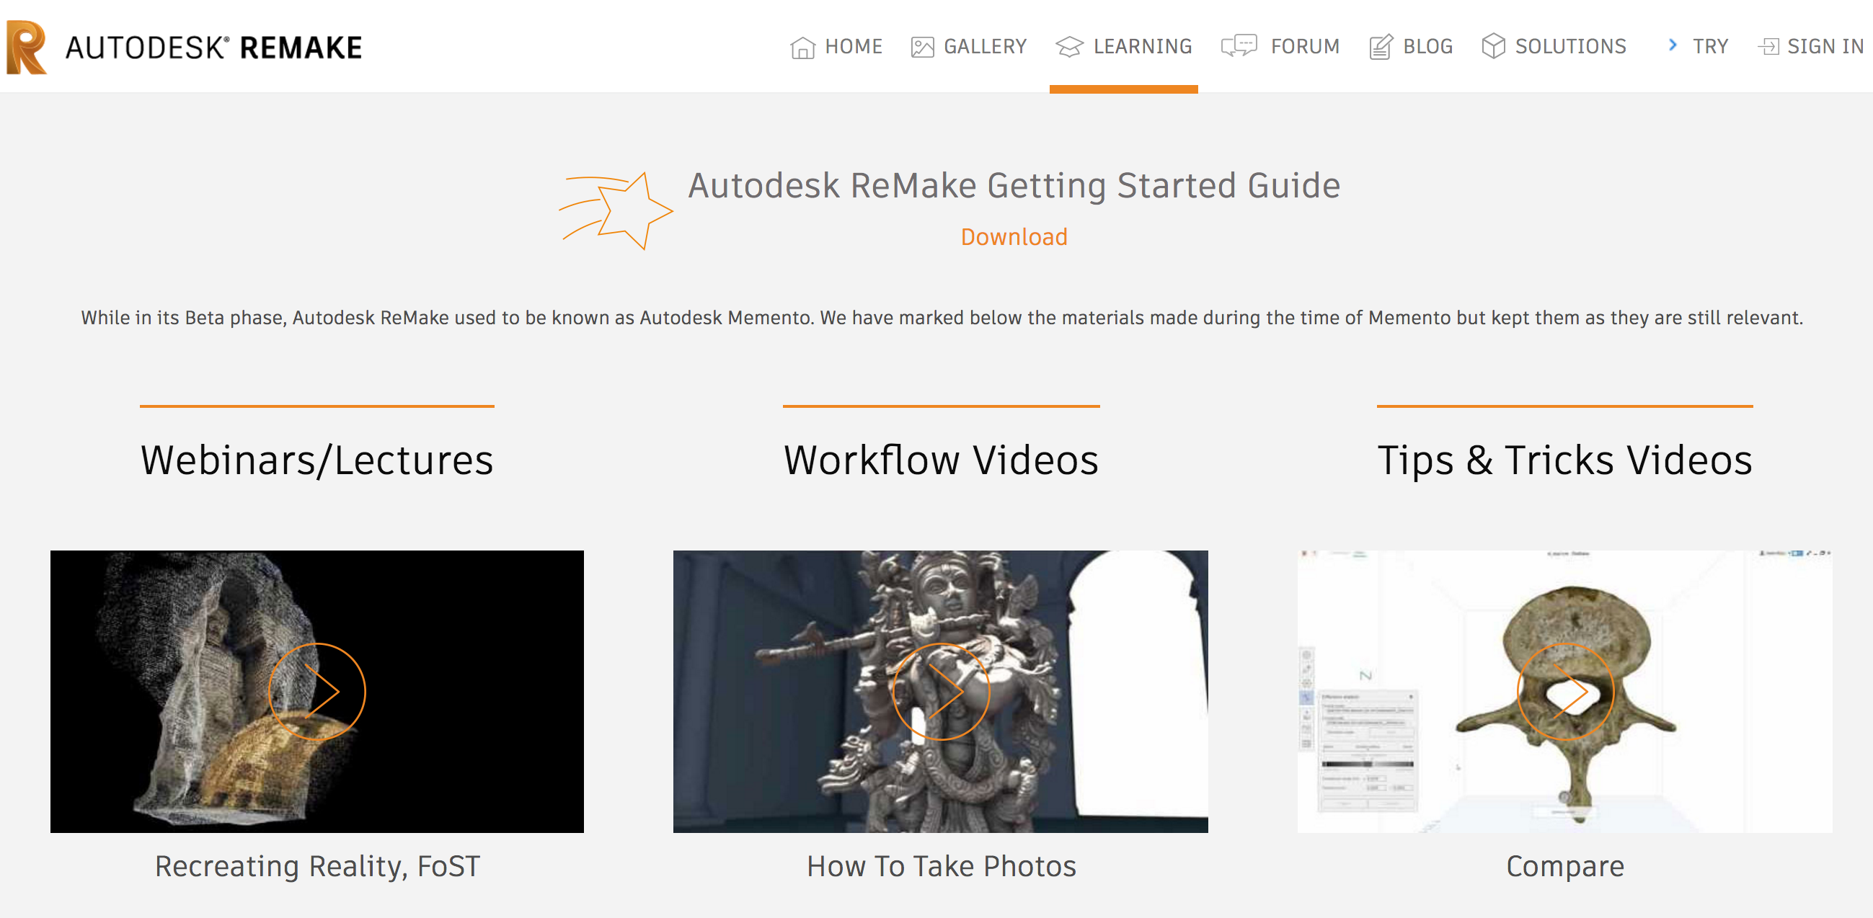Click the Autodesk ReMake R logo
The width and height of the screenshot is (1873, 918).
(x=26, y=48)
